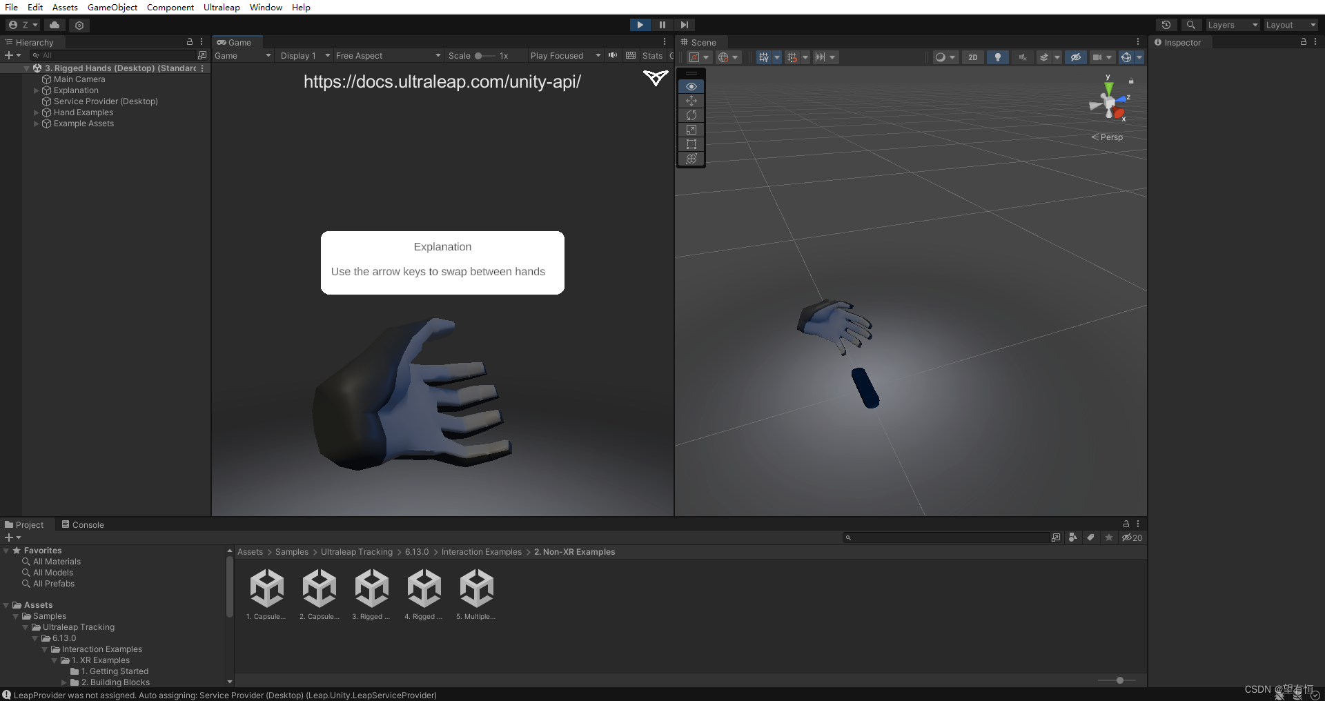Click search by label tag icon
Viewport: 1325px width, 701px height.
1090,537
